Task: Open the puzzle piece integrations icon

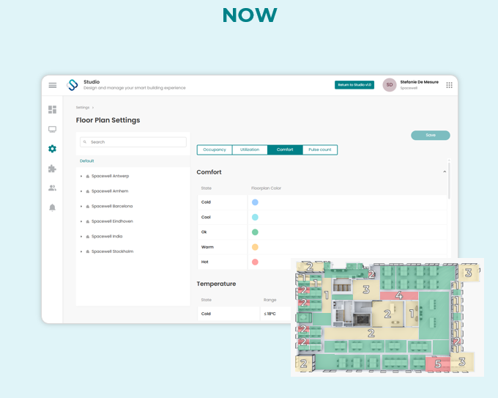Action: 53,169
